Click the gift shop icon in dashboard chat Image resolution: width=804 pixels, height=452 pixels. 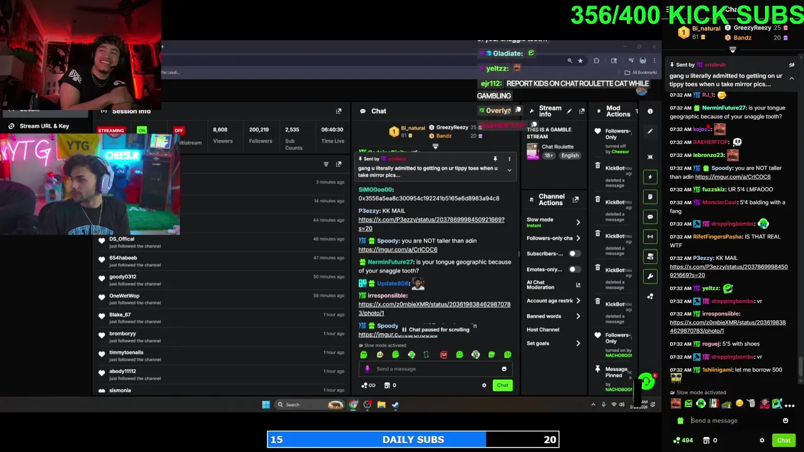coord(387,385)
